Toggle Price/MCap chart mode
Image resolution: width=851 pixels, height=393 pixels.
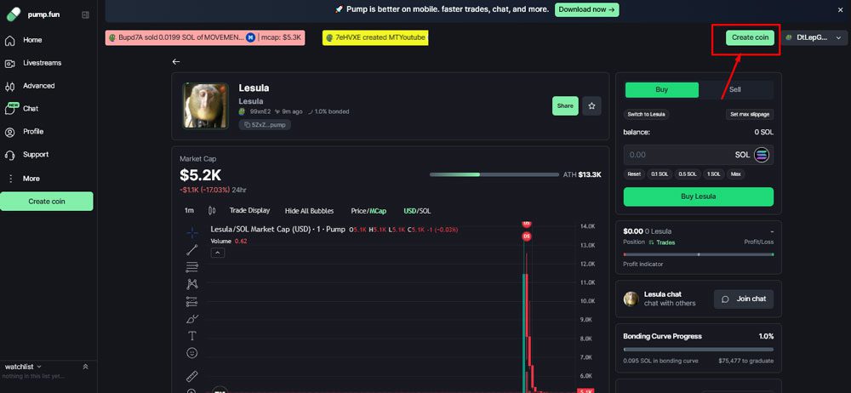tap(368, 210)
